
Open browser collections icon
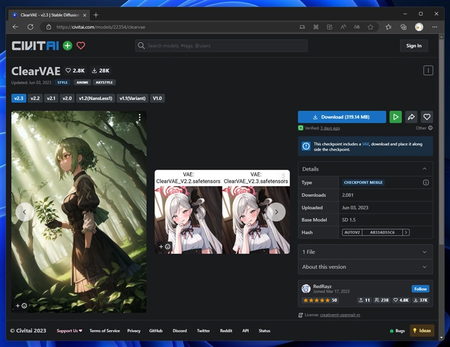(x=403, y=27)
